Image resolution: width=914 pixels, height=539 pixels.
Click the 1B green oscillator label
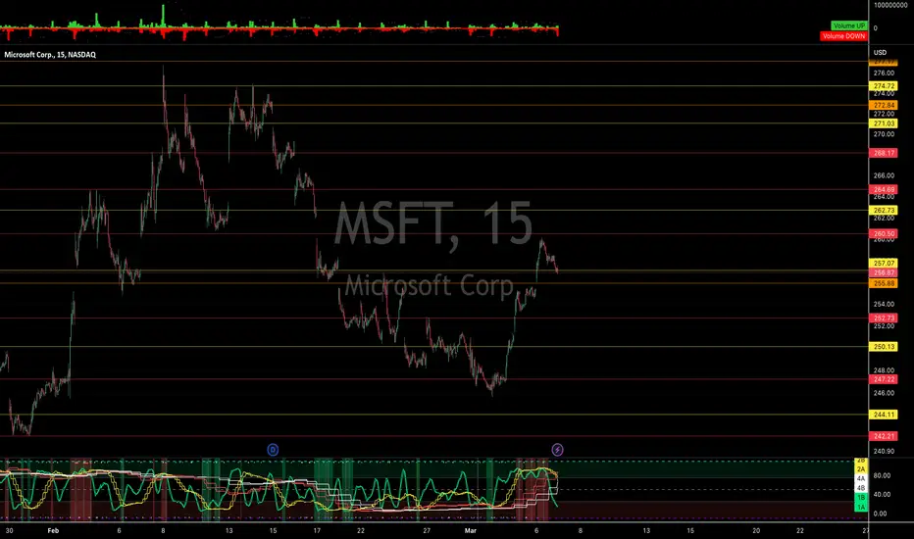tap(861, 498)
